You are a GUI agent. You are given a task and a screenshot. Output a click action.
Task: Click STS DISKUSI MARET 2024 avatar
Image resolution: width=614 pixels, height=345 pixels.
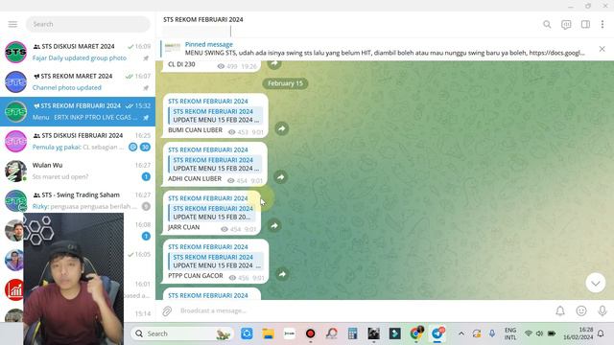pos(15,52)
